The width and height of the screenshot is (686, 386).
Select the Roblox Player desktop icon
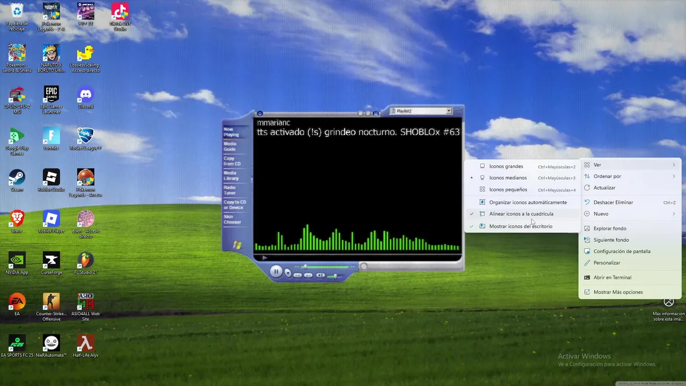click(51, 222)
